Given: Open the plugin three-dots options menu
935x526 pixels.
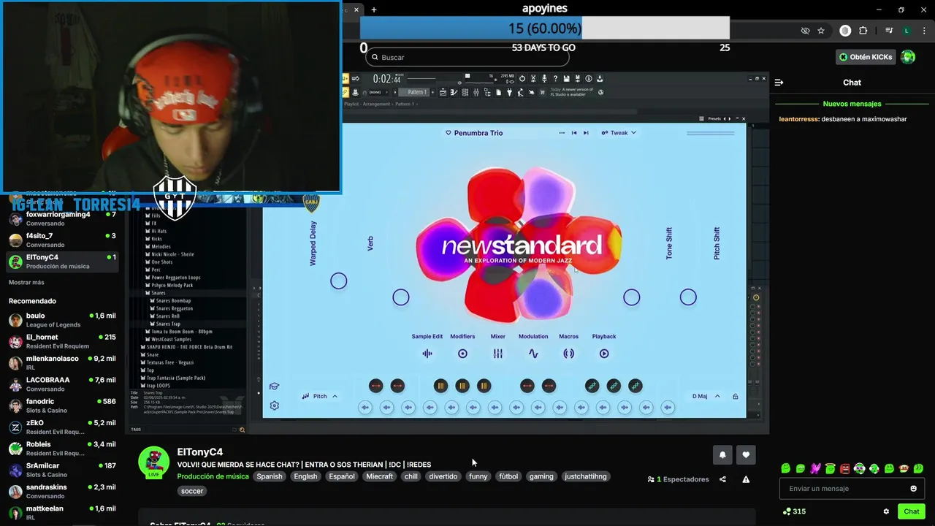Looking at the screenshot, I should (562, 133).
